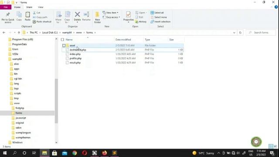Screen dimensions: 279x157
Task: Refresh the forms folder view
Action: (x=240, y=33)
